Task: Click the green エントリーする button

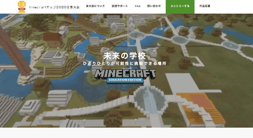Action: [180, 7]
